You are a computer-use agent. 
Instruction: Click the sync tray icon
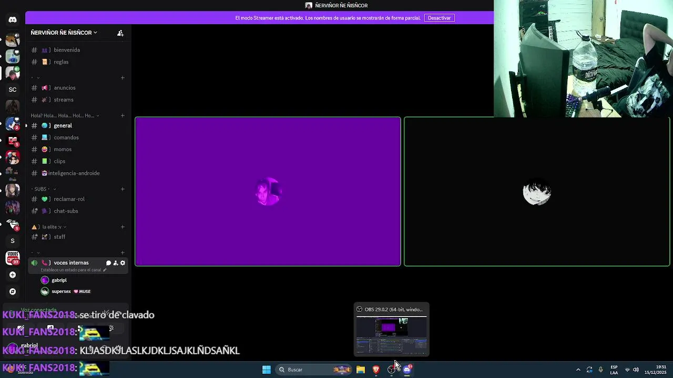pyautogui.click(x=589, y=370)
